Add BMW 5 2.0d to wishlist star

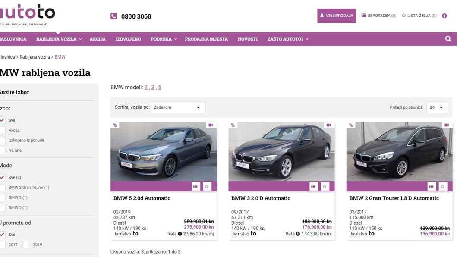click(x=207, y=186)
